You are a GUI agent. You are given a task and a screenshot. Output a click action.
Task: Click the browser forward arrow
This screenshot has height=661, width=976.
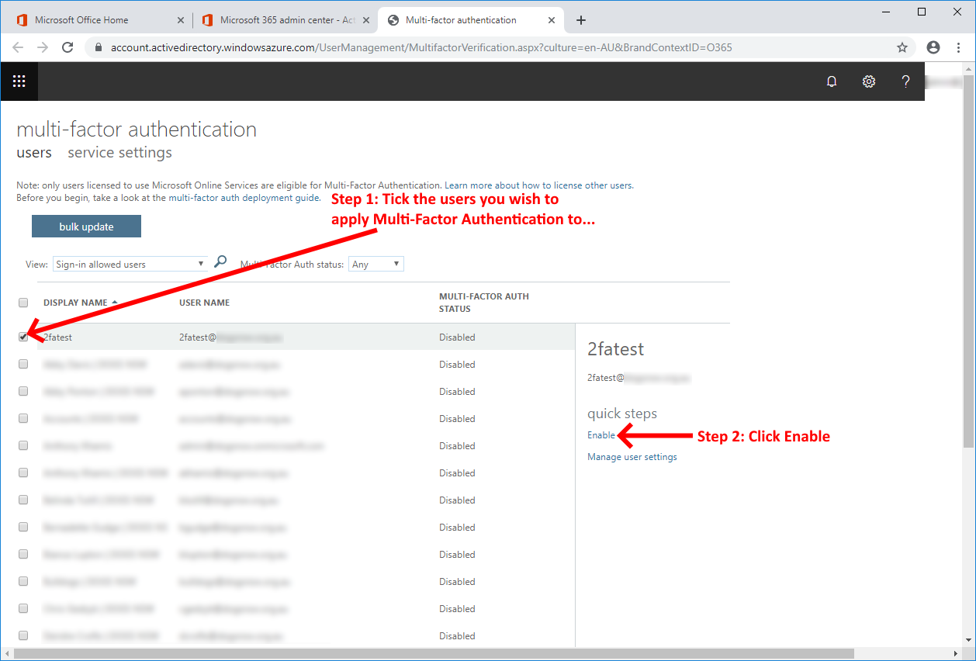pyautogui.click(x=43, y=47)
